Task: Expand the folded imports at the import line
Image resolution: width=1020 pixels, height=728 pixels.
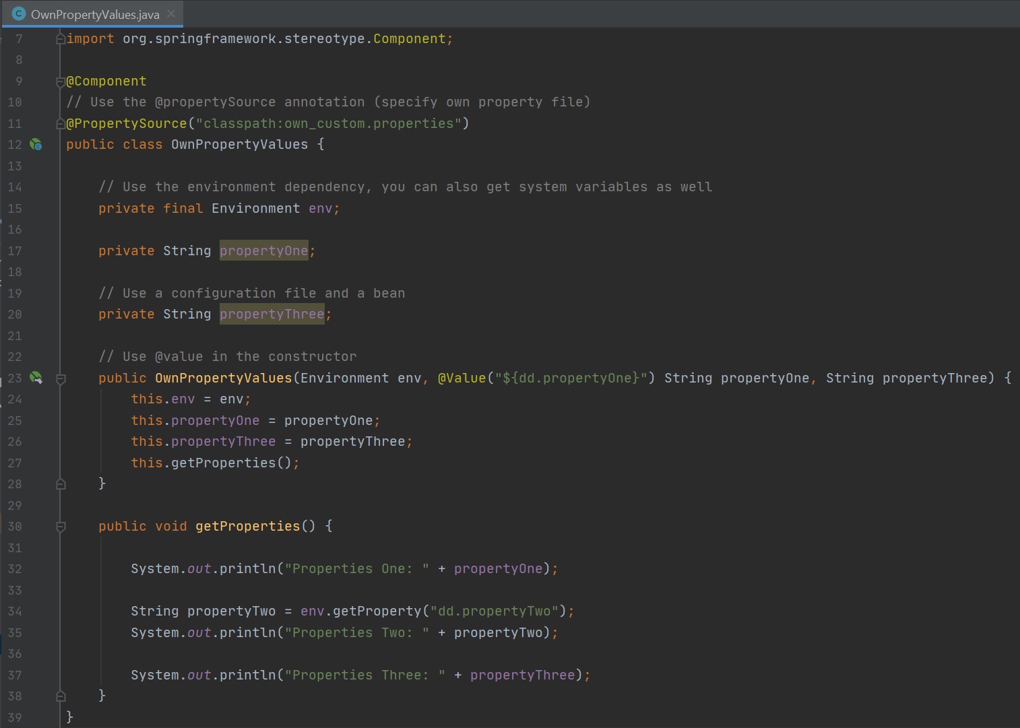Action: (61, 39)
